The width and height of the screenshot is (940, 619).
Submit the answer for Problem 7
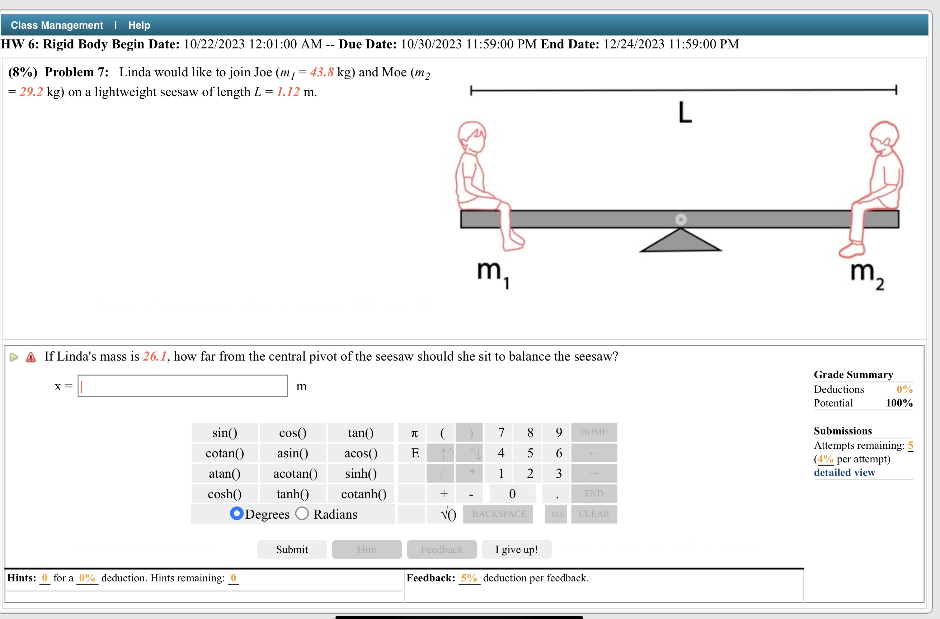click(292, 549)
